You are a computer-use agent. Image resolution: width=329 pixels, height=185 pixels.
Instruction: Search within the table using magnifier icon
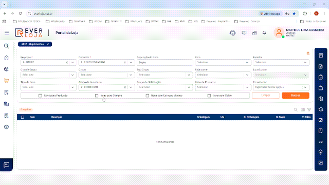[296, 109]
